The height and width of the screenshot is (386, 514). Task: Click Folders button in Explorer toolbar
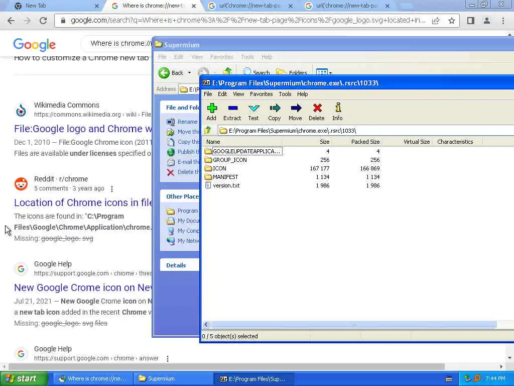click(x=292, y=72)
